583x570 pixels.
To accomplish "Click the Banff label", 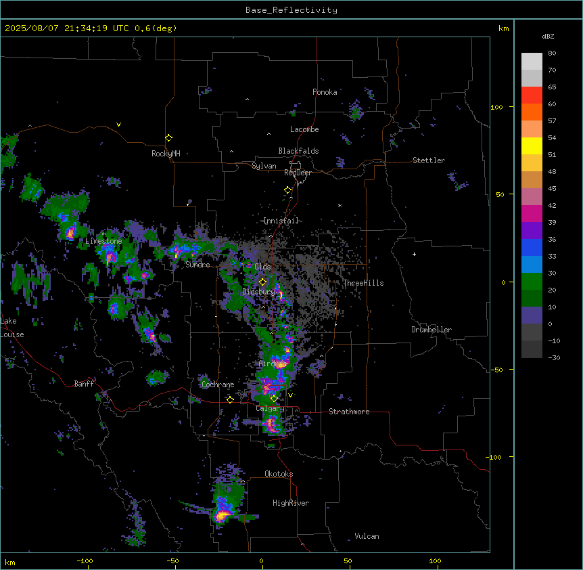I will point(84,384).
